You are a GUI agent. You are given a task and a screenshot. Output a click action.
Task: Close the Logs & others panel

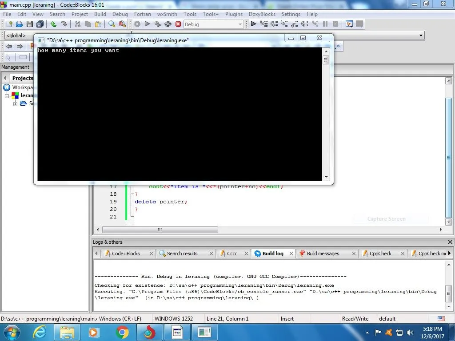(x=450, y=242)
